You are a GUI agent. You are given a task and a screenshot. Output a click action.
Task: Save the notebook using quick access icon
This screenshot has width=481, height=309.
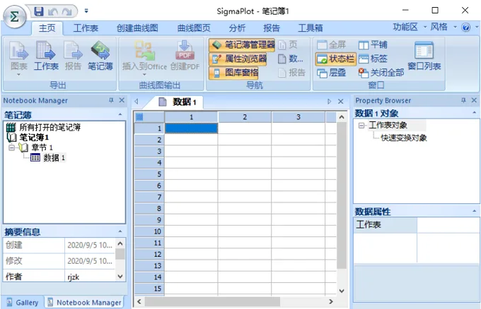coord(39,11)
